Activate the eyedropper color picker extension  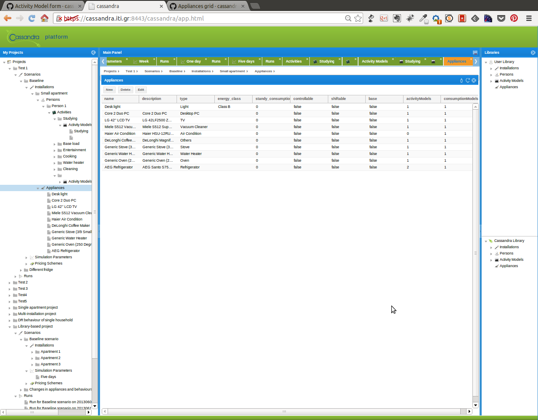click(x=423, y=18)
